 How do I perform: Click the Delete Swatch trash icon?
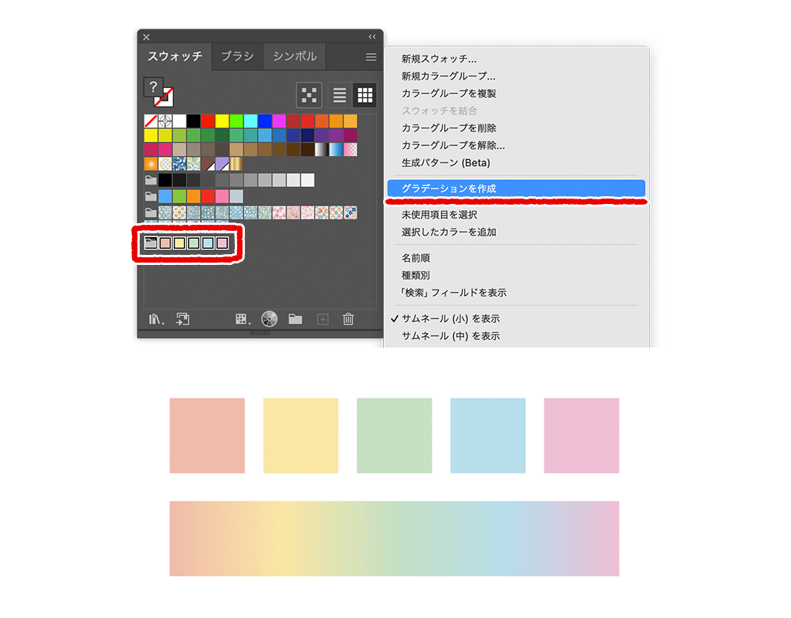(x=348, y=319)
